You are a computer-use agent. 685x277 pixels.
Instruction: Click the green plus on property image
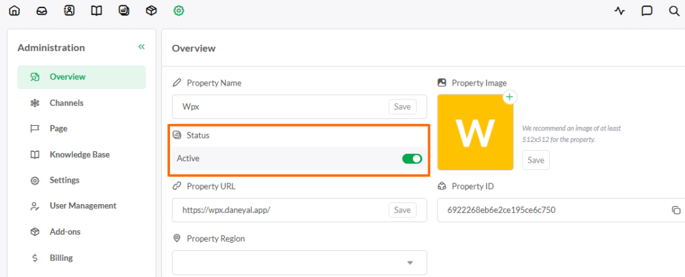(509, 98)
